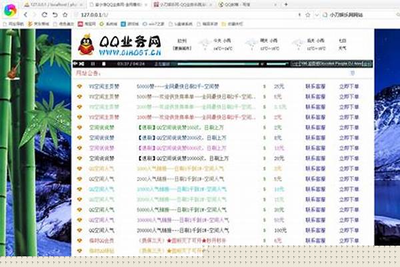Click the '25元' price text
Screen dimensions: 400x267
click(279, 87)
